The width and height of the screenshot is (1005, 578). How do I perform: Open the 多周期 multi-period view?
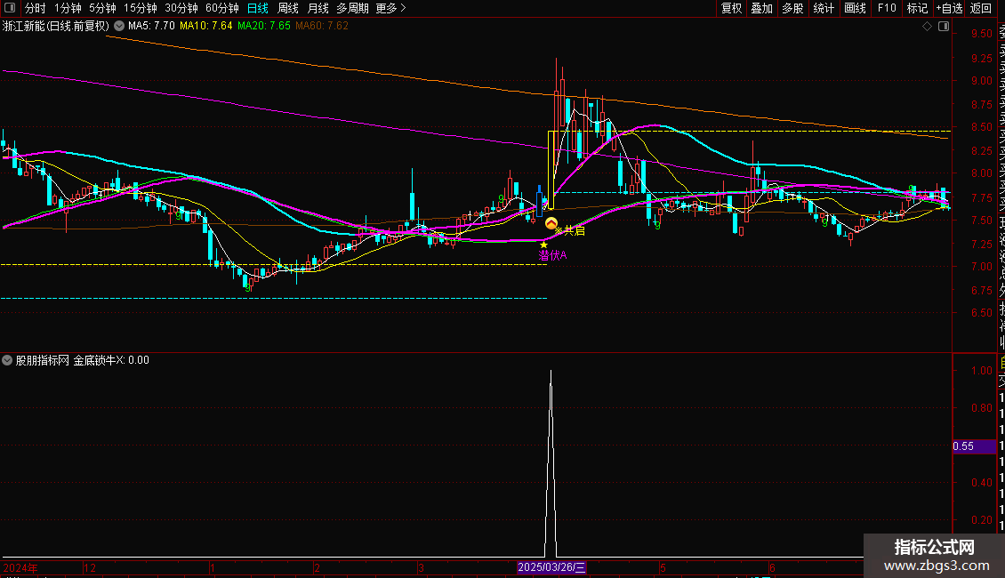point(352,8)
